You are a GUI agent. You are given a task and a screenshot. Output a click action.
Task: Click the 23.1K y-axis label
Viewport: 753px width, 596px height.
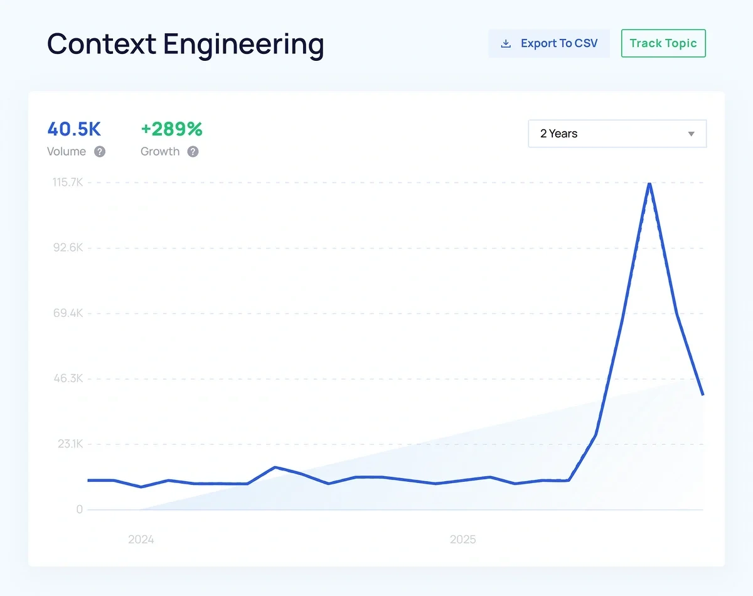(x=70, y=444)
